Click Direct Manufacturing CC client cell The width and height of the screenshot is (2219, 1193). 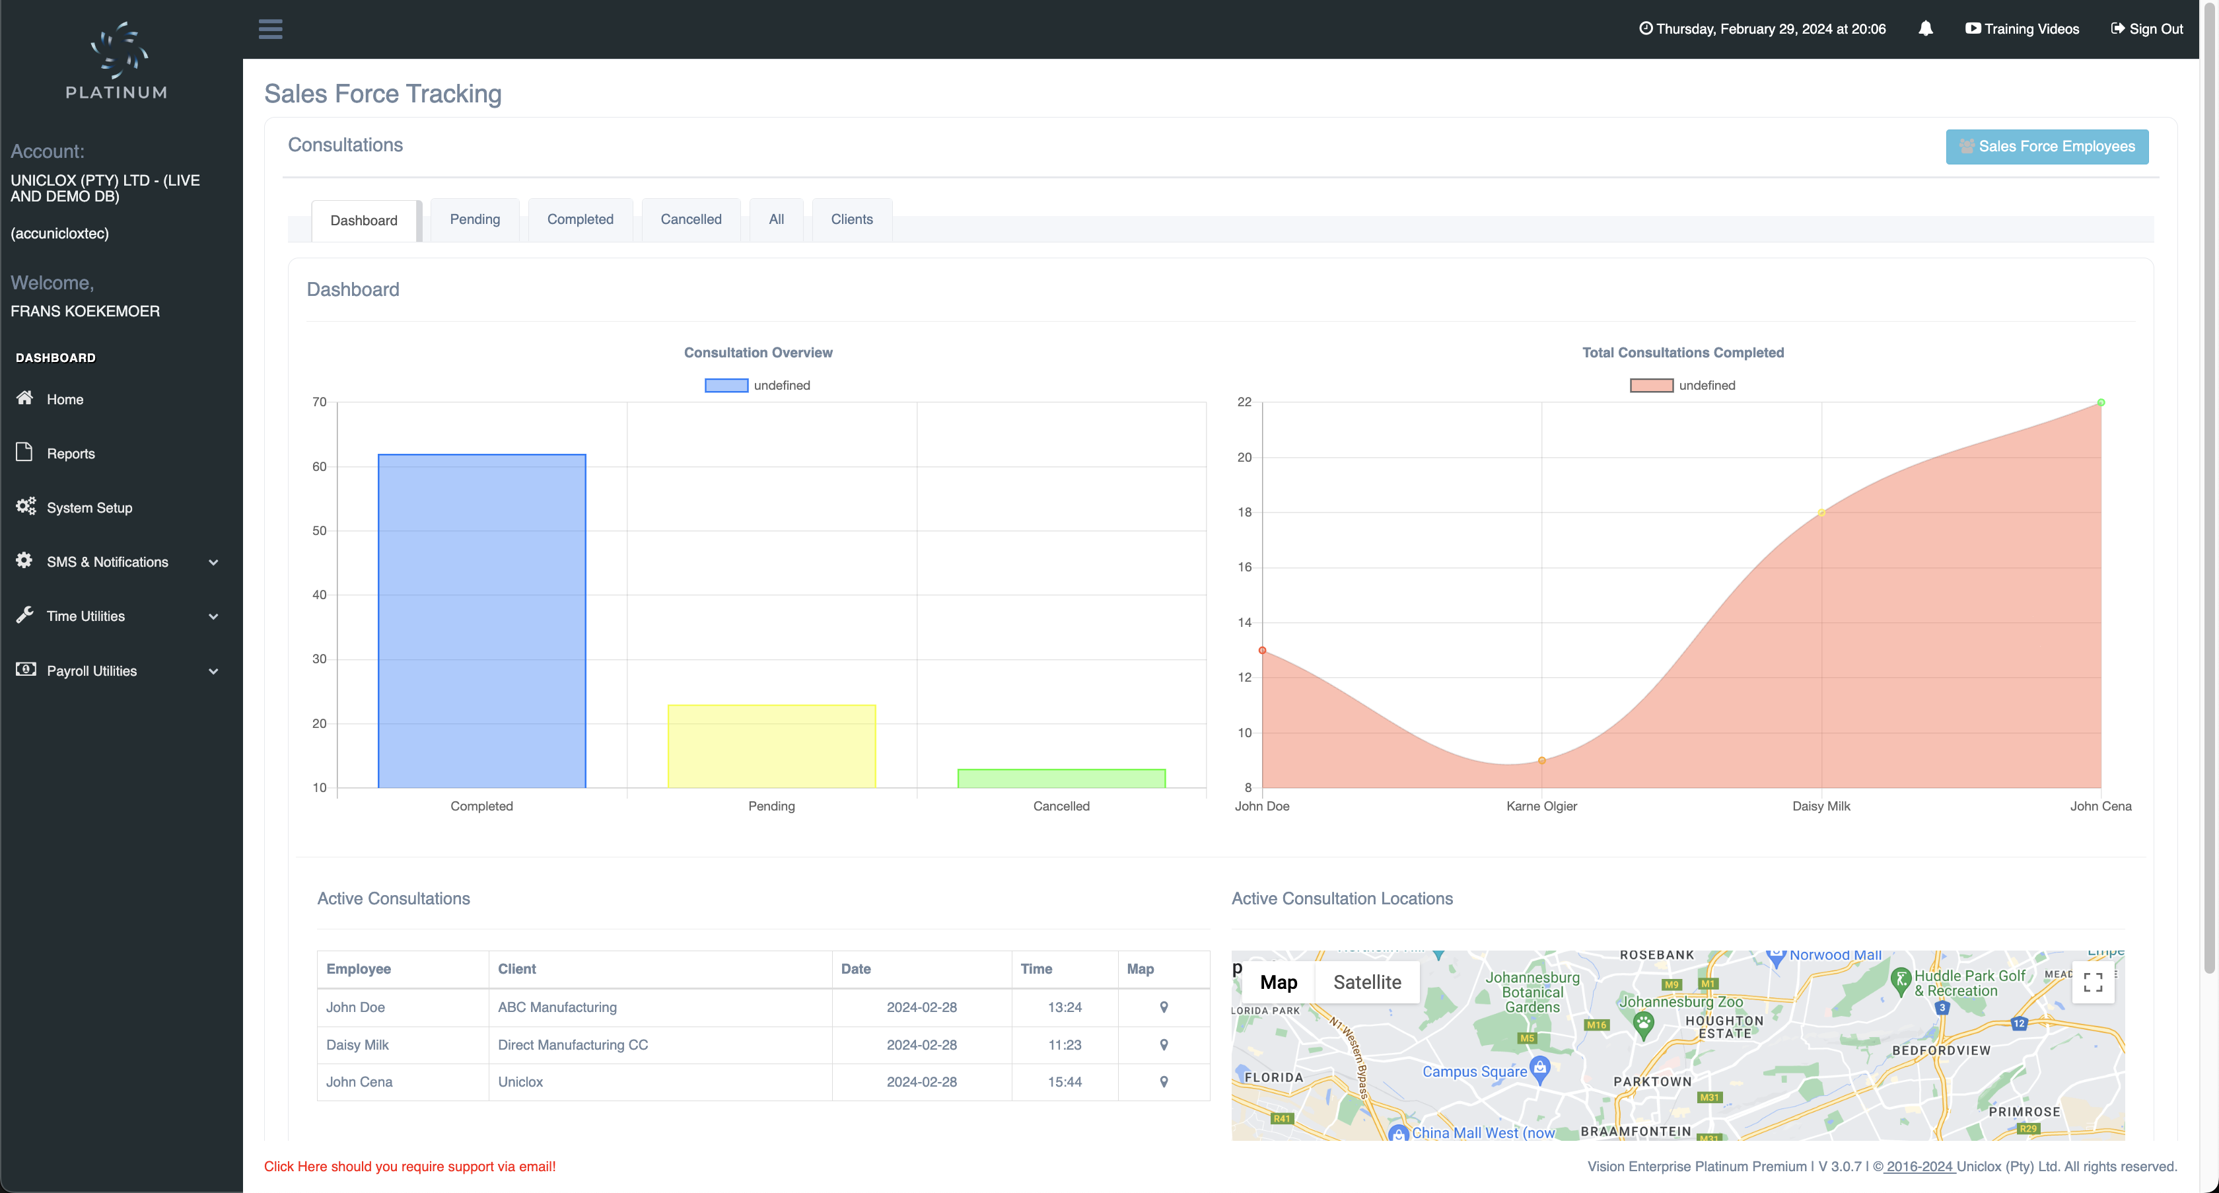660,1045
